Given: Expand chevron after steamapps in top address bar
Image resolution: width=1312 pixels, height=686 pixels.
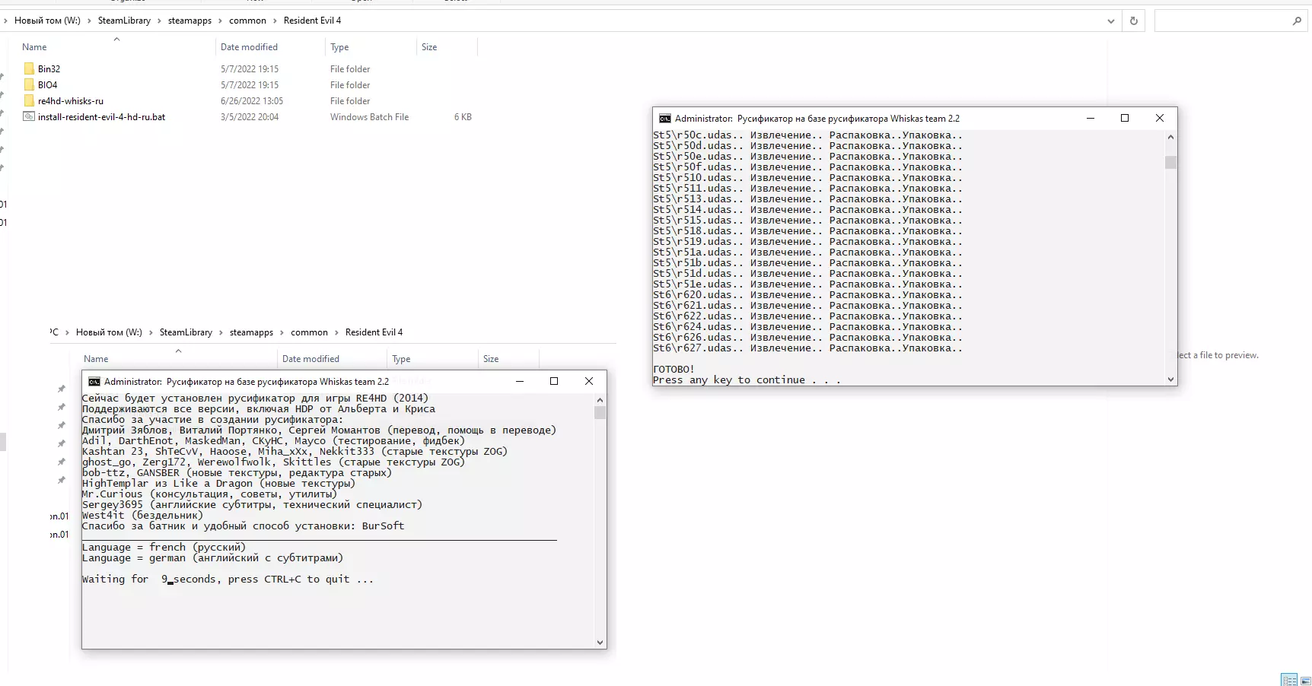Looking at the screenshot, I should pos(221,21).
